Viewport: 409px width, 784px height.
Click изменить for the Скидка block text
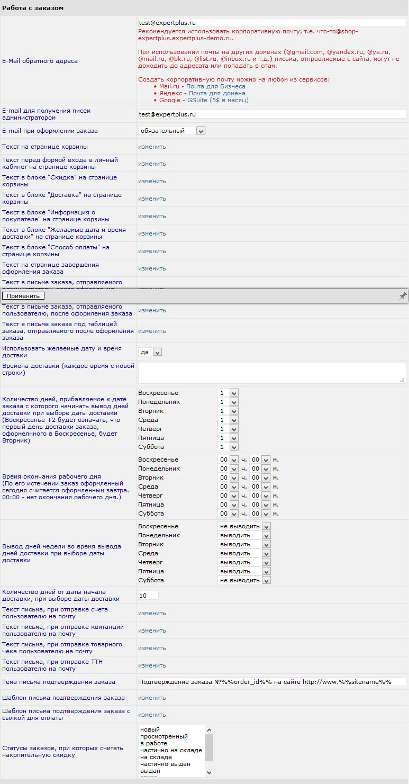pos(152,181)
